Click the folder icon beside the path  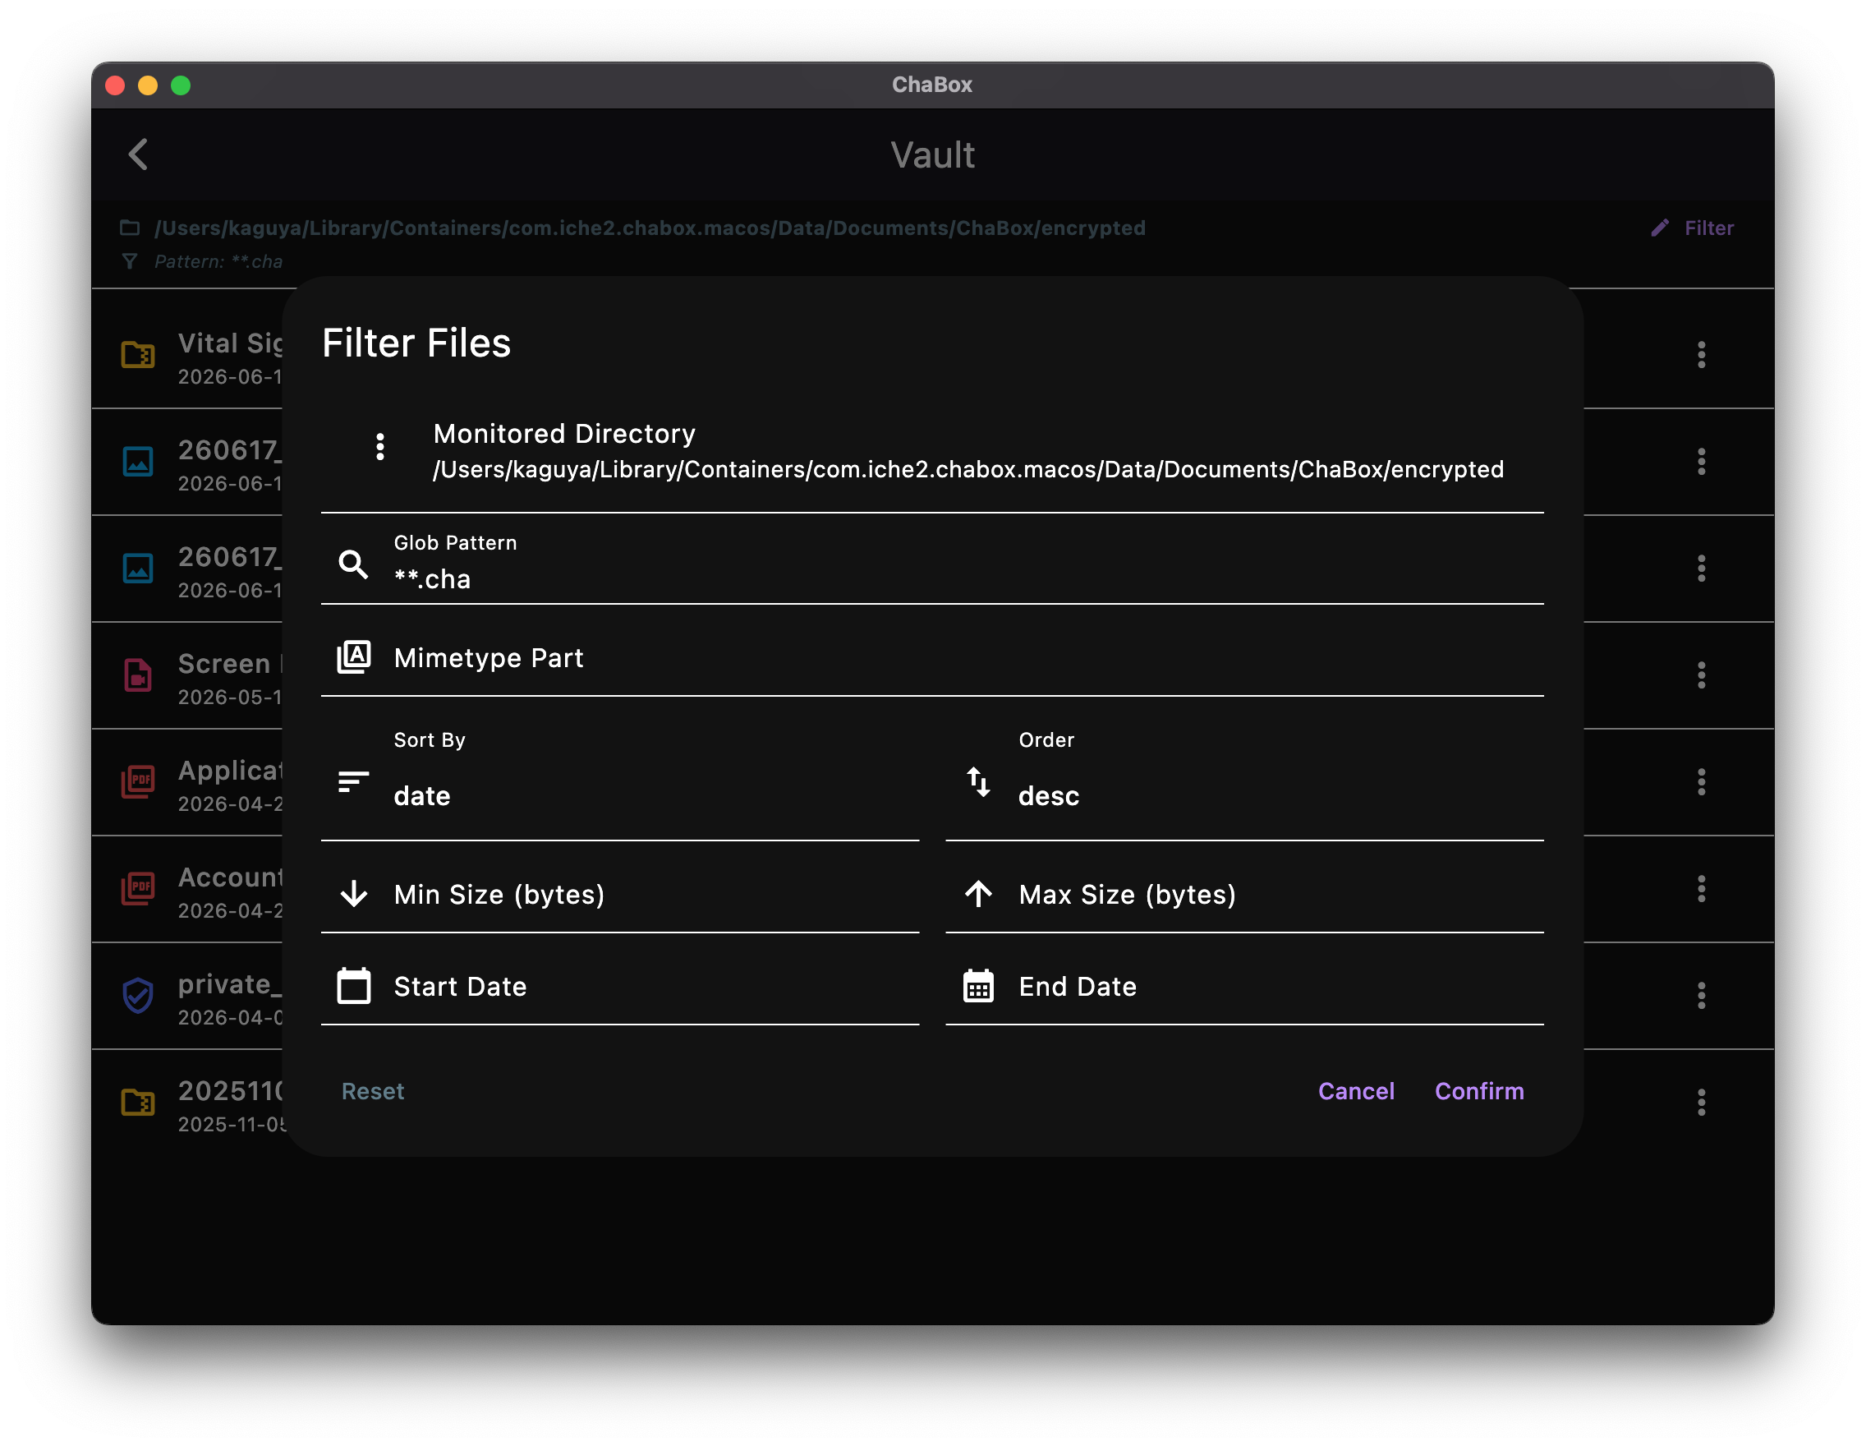130,228
